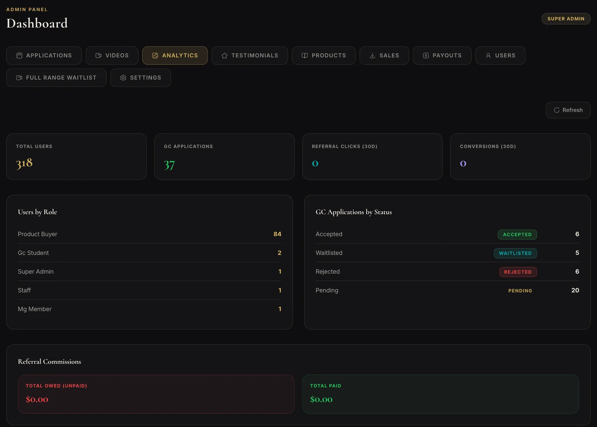Image resolution: width=597 pixels, height=427 pixels.
Task: Click the Refresh circular arrow icon
Action: 557,110
